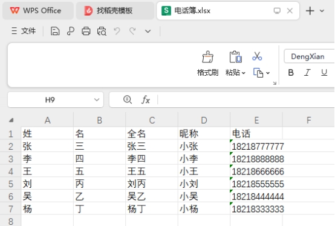Image resolution: width=335 pixels, height=226 pixels.
Task: Select column E header
Action: click(x=256, y=121)
